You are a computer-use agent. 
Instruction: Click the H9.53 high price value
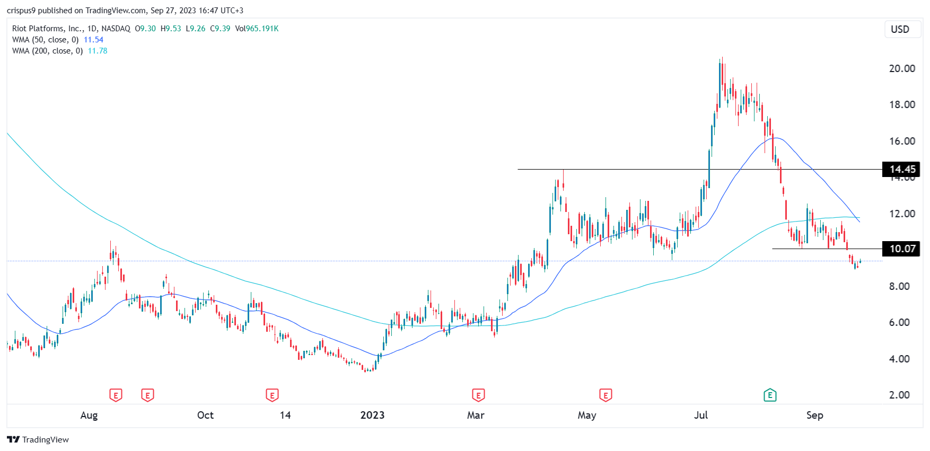171,29
